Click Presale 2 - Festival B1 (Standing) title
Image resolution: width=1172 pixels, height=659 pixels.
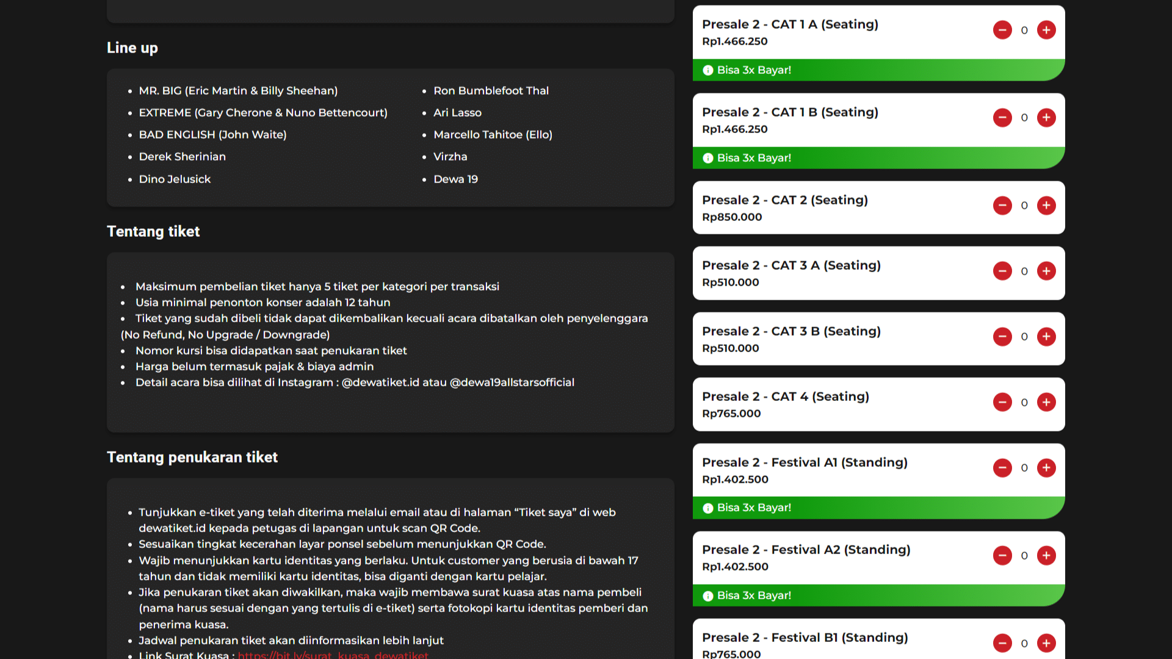click(805, 638)
